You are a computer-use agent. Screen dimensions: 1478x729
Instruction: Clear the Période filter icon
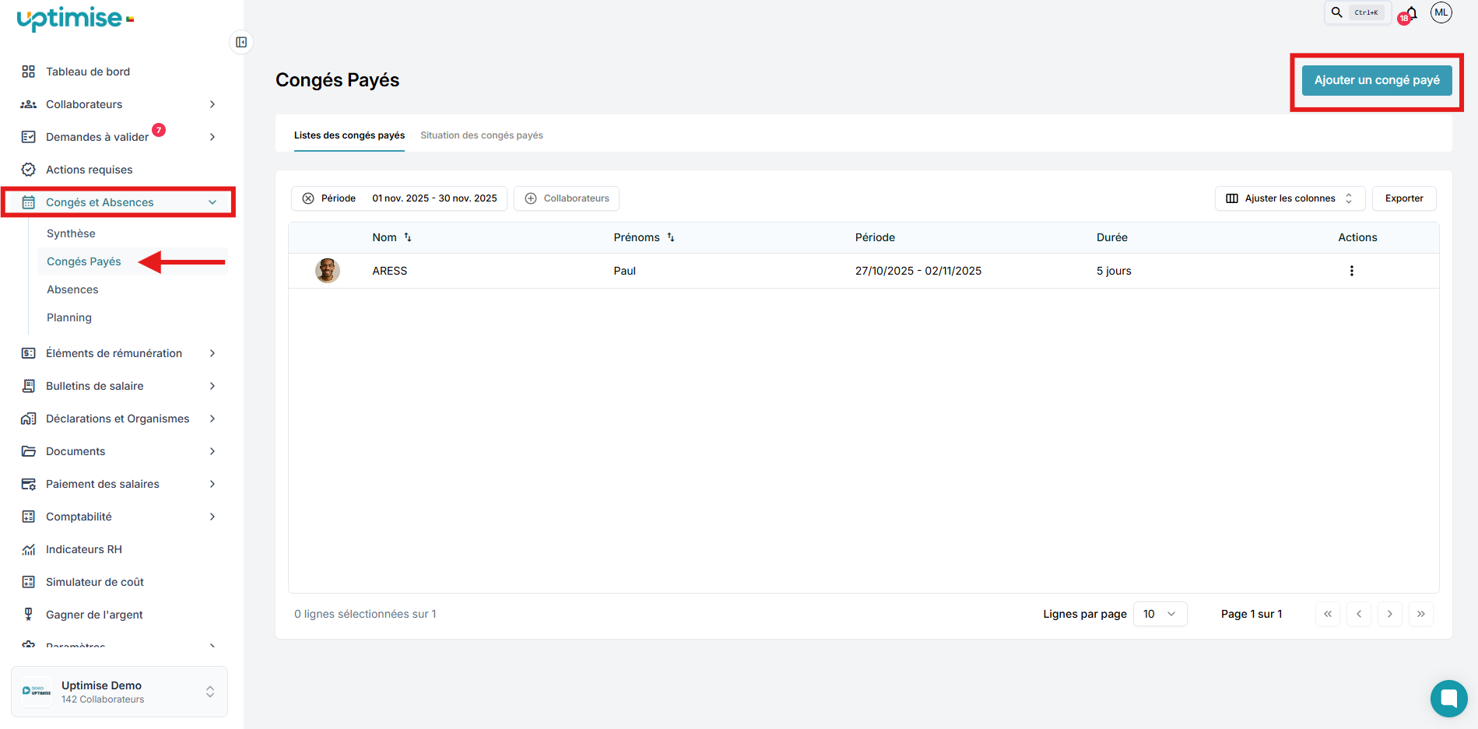point(308,198)
